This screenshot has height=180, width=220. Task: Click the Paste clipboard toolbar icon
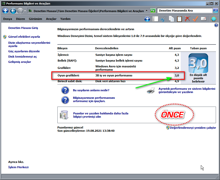click(x=179, y=19)
